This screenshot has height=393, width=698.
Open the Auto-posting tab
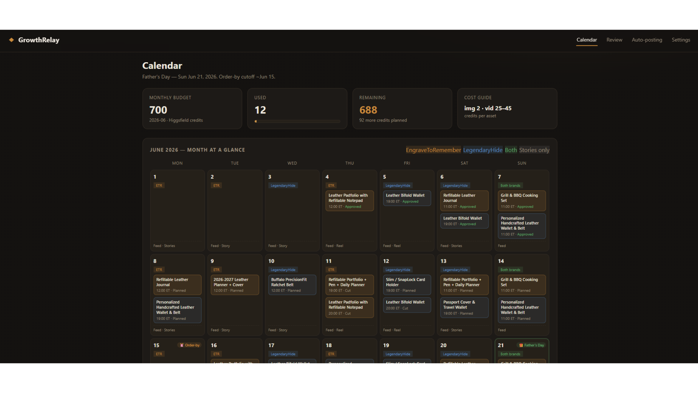(647, 40)
